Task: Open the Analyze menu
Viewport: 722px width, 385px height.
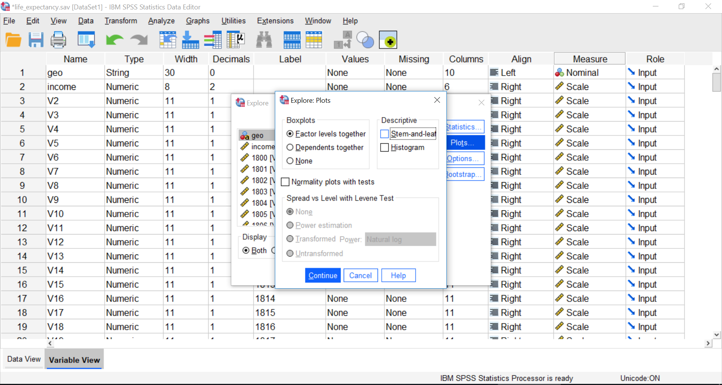Action: (161, 21)
